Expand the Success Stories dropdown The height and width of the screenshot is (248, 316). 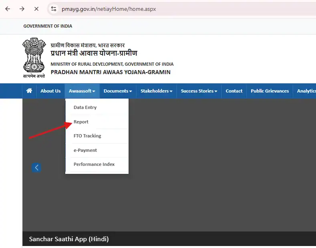click(x=199, y=91)
